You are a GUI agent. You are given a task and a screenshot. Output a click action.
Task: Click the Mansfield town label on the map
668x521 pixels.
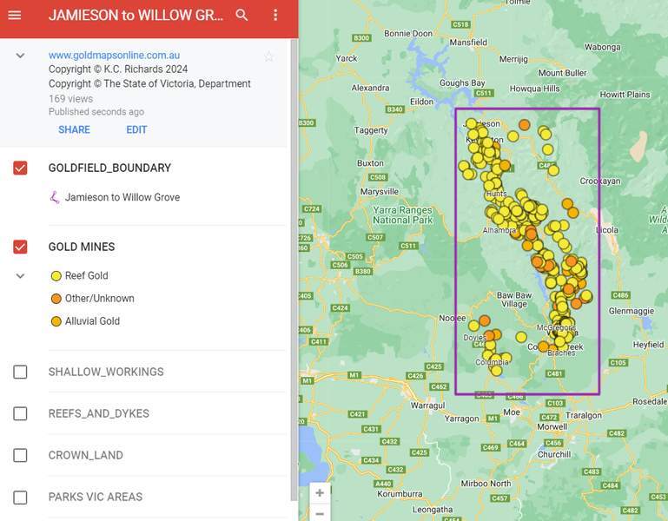[x=468, y=43]
